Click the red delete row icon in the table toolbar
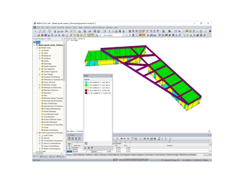 [121, 139]
